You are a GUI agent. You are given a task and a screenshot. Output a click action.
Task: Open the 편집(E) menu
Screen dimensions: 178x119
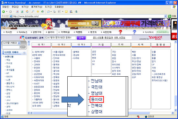coord(15,7)
